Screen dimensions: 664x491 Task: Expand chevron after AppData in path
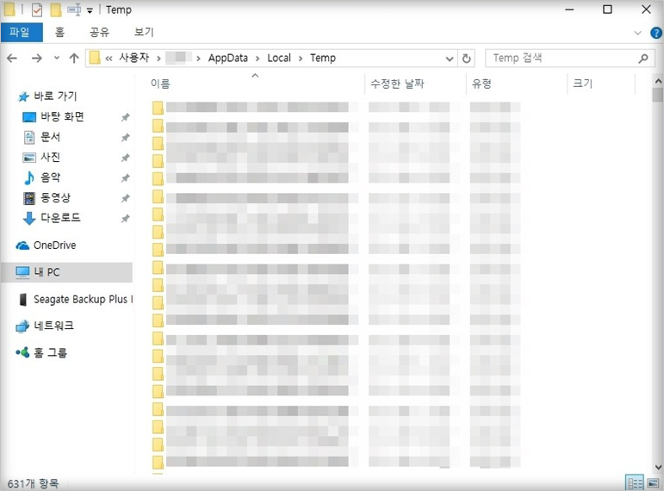pyautogui.click(x=257, y=58)
